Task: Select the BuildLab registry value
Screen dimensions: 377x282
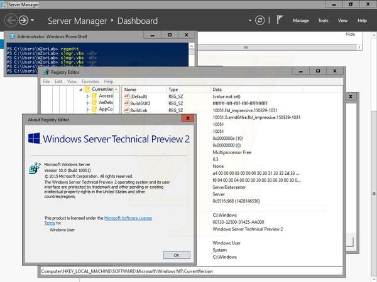Action: coord(139,110)
